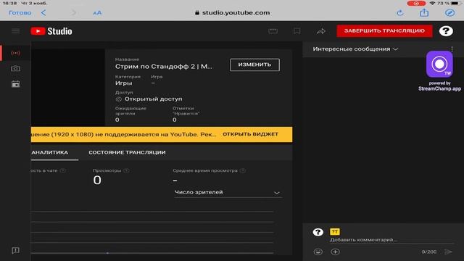Image resolution: width=464 pixels, height=261 pixels.
Task: Click the StreamChamp app recorder icon
Action: pyautogui.click(x=439, y=64)
